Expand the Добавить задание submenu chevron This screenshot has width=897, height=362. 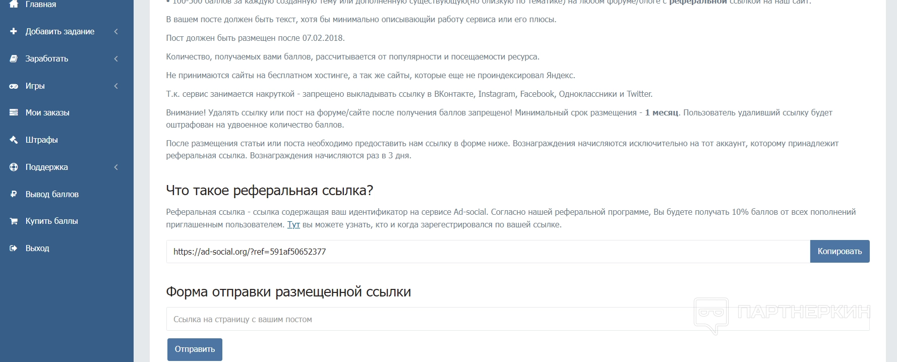pyautogui.click(x=116, y=31)
